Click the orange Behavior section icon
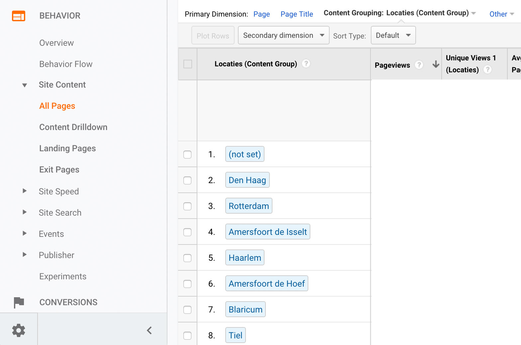The width and height of the screenshot is (521, 345). (19, 16)
